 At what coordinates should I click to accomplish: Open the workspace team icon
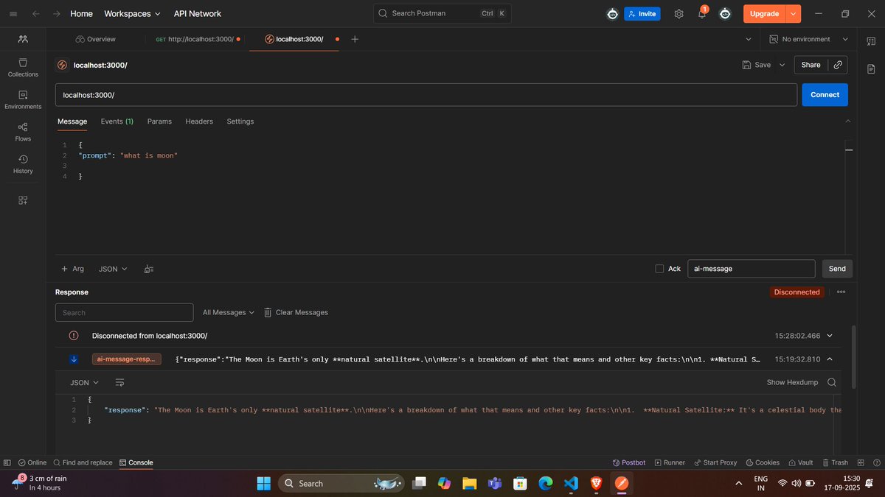pos(23,39)
